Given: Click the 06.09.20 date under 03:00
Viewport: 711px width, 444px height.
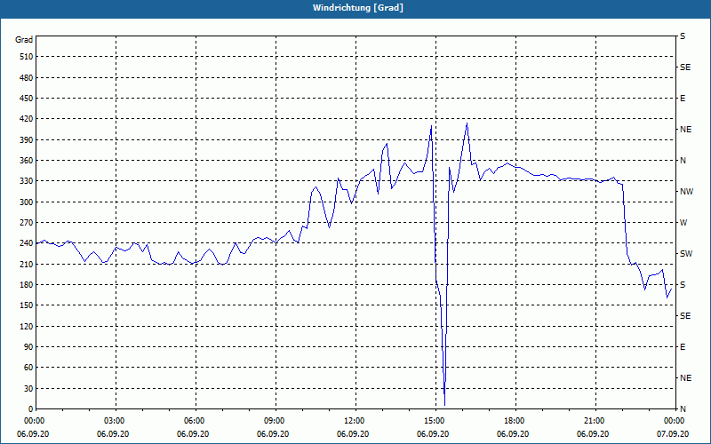Looking at the screenshot, I should tap(113, 433).
